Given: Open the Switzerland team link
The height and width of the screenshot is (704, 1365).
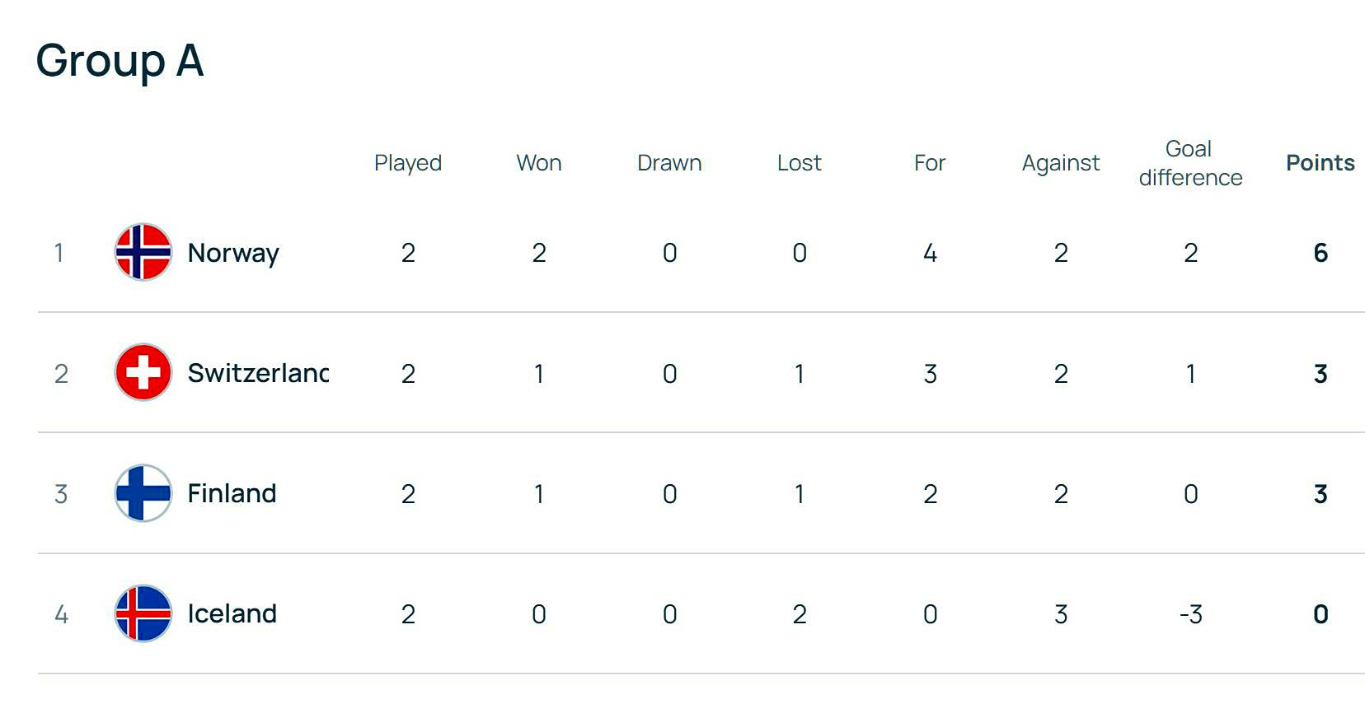Looking at the screenshot, I should point(258,373).
